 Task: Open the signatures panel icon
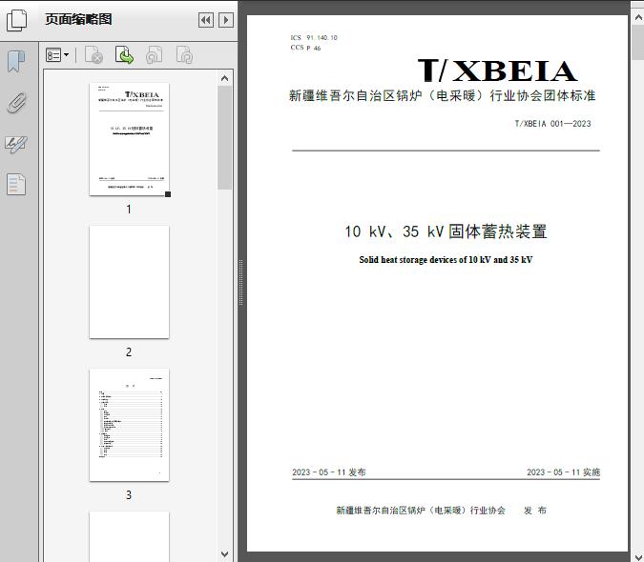pos(16,144)
